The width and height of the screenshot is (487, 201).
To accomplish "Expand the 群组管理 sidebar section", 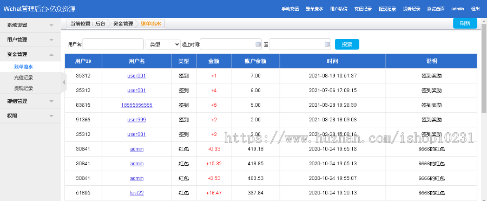I will click(x=30, y=101).
